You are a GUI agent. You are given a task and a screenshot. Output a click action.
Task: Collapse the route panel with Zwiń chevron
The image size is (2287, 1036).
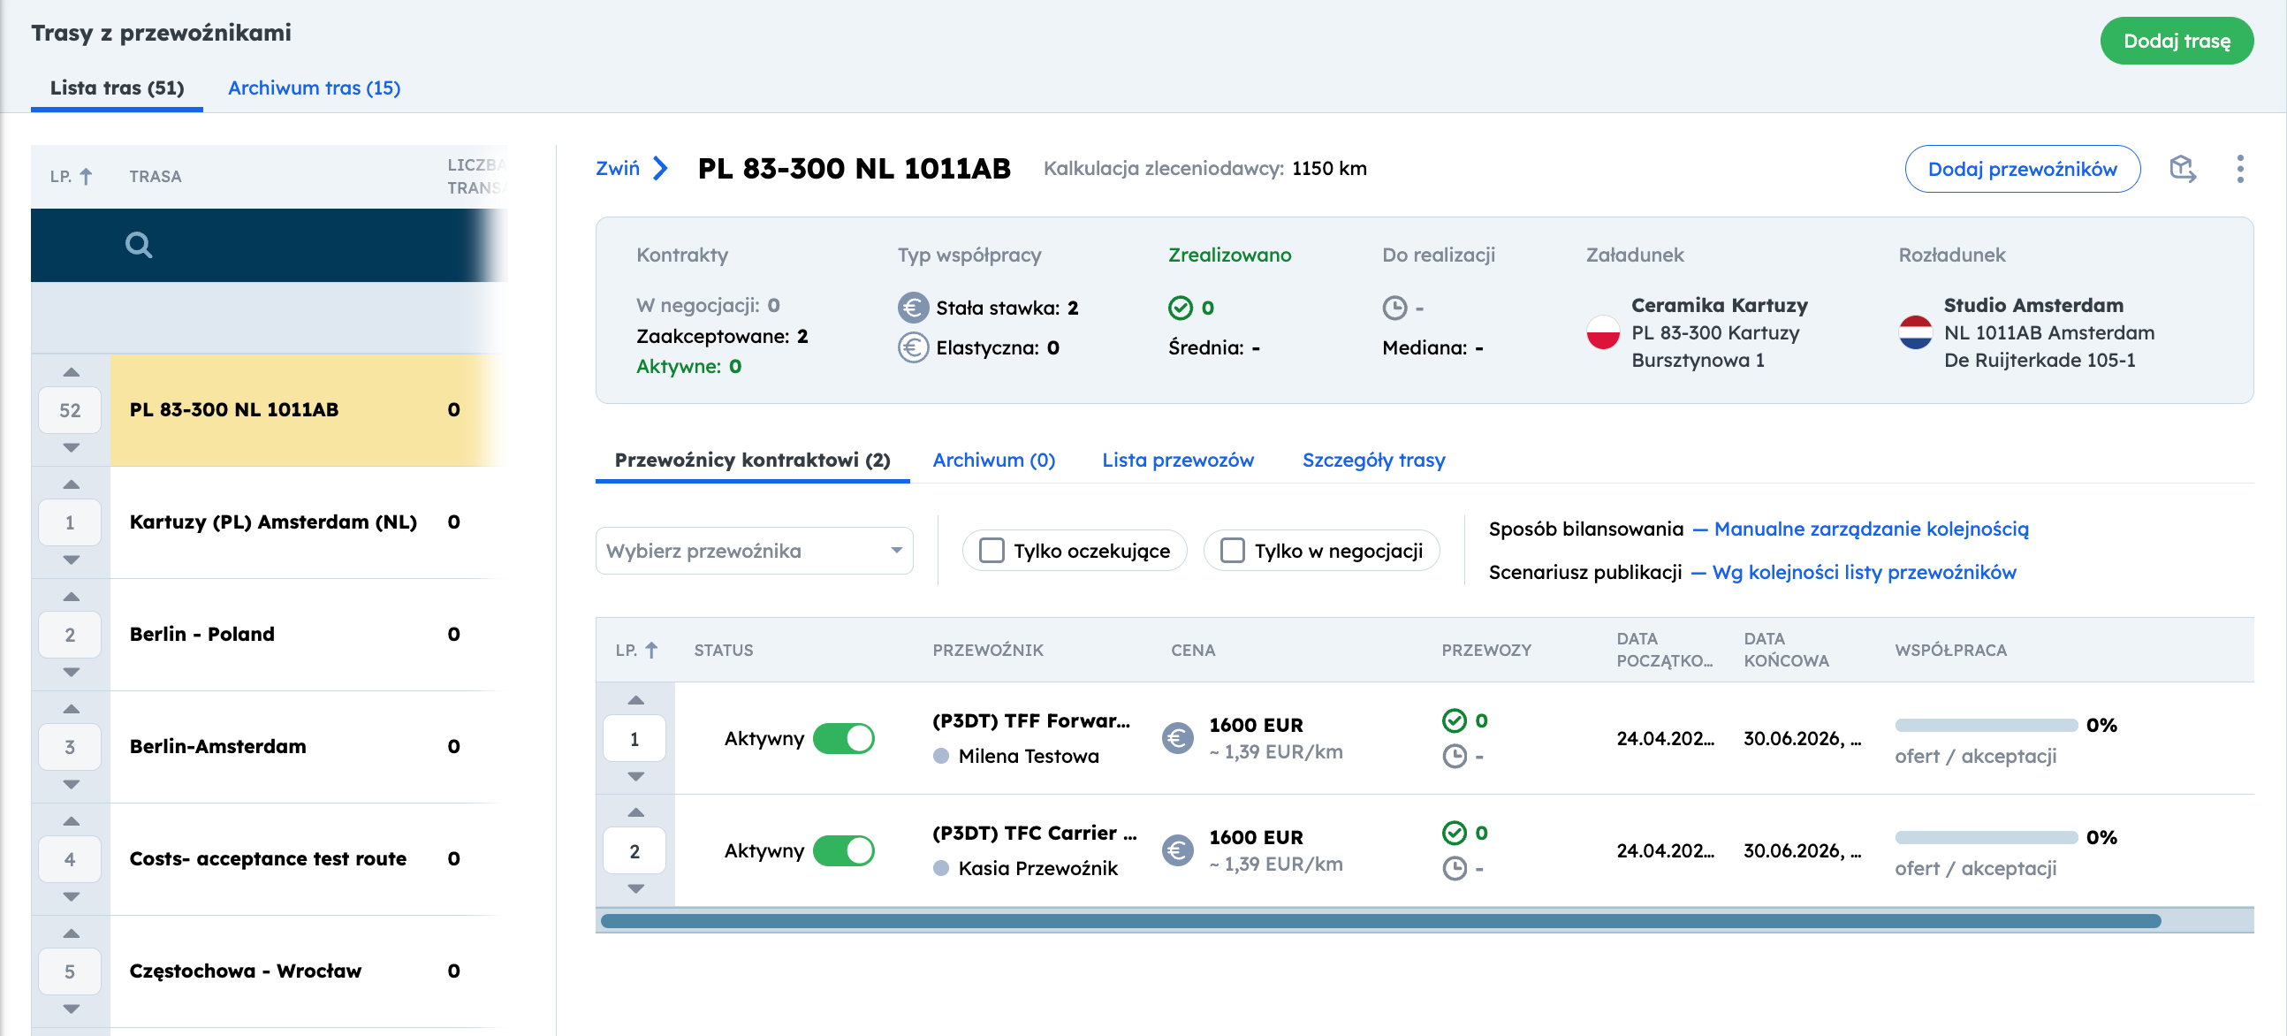(x=659, y=169)
